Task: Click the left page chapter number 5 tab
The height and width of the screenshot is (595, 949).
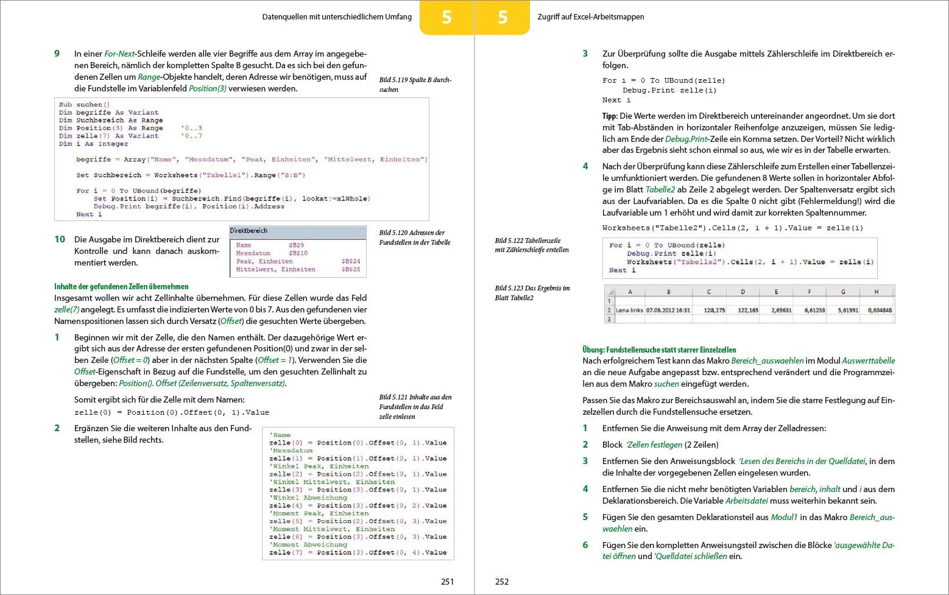Action: click(x=446, y=17)
